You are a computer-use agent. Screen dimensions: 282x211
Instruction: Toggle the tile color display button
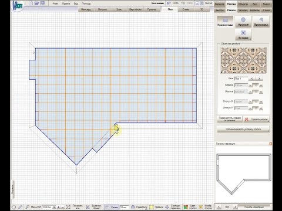click(186, 207)
